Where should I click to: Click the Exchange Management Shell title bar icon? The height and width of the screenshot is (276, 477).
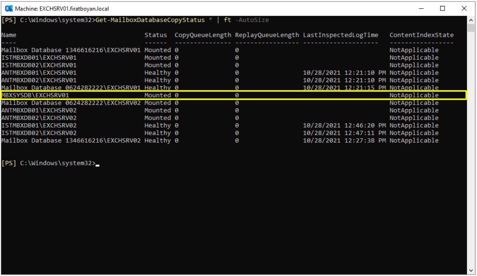click(x=8, y=8)
